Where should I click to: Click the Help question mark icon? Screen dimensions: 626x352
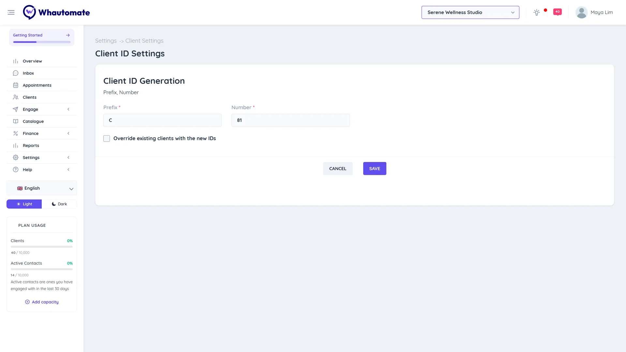(x=16, y=170)
